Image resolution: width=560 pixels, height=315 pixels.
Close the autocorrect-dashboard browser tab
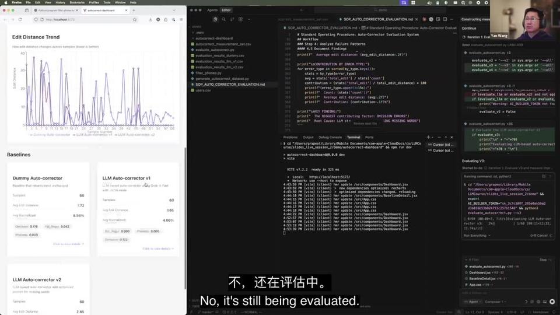(x=126, y=10)
